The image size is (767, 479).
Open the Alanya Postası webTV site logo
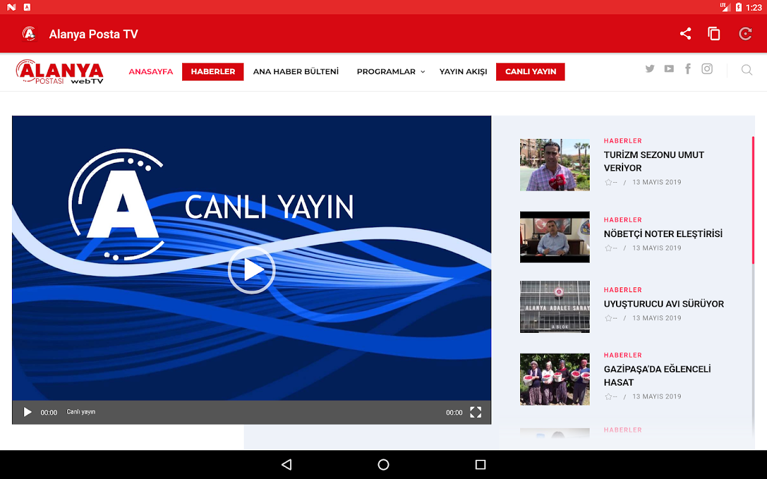(x=60, y=72)
